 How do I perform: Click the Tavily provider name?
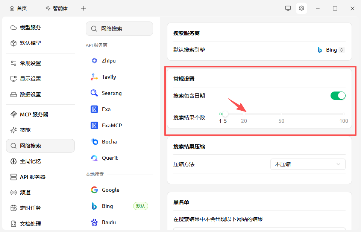109,77
